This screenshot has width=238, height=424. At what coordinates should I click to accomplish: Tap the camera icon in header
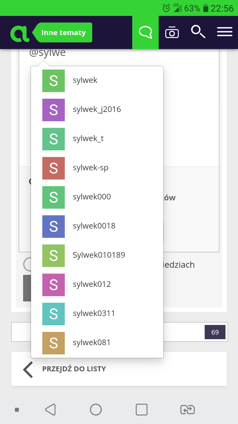(x=172, y=32)
